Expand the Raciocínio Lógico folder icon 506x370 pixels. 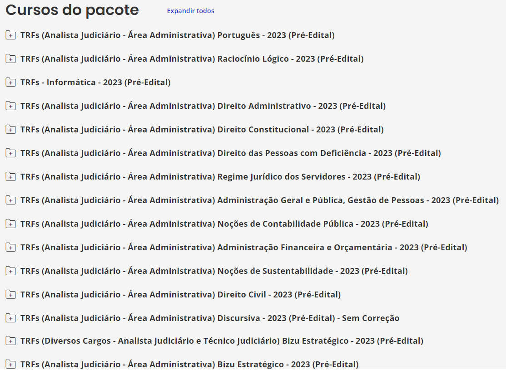[x=10, y=58]
